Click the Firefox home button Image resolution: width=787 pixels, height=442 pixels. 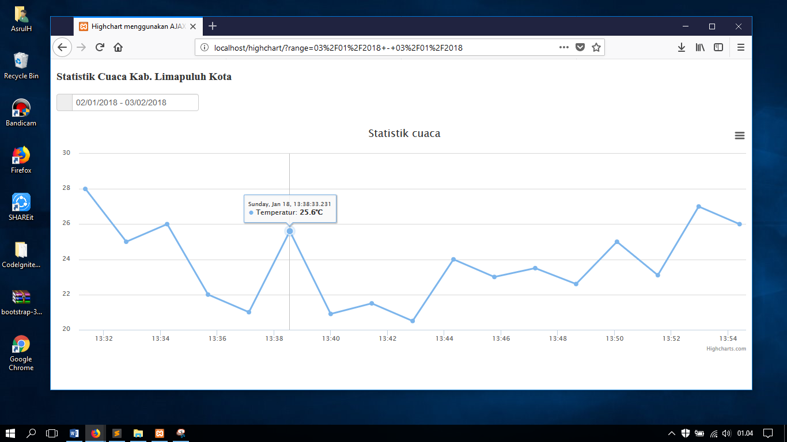(x=118, y=47)
